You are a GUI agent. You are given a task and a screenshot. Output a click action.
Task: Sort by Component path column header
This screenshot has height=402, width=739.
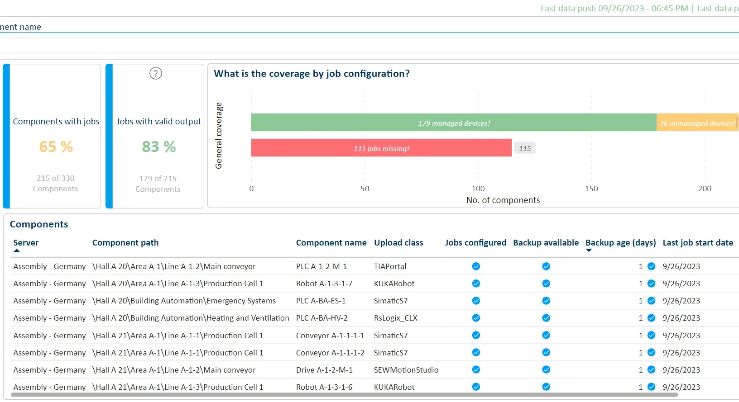125,243
